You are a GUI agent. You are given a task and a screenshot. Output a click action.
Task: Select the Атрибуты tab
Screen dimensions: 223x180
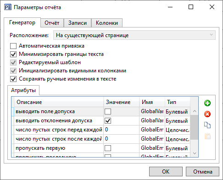(x=23, y=90)
